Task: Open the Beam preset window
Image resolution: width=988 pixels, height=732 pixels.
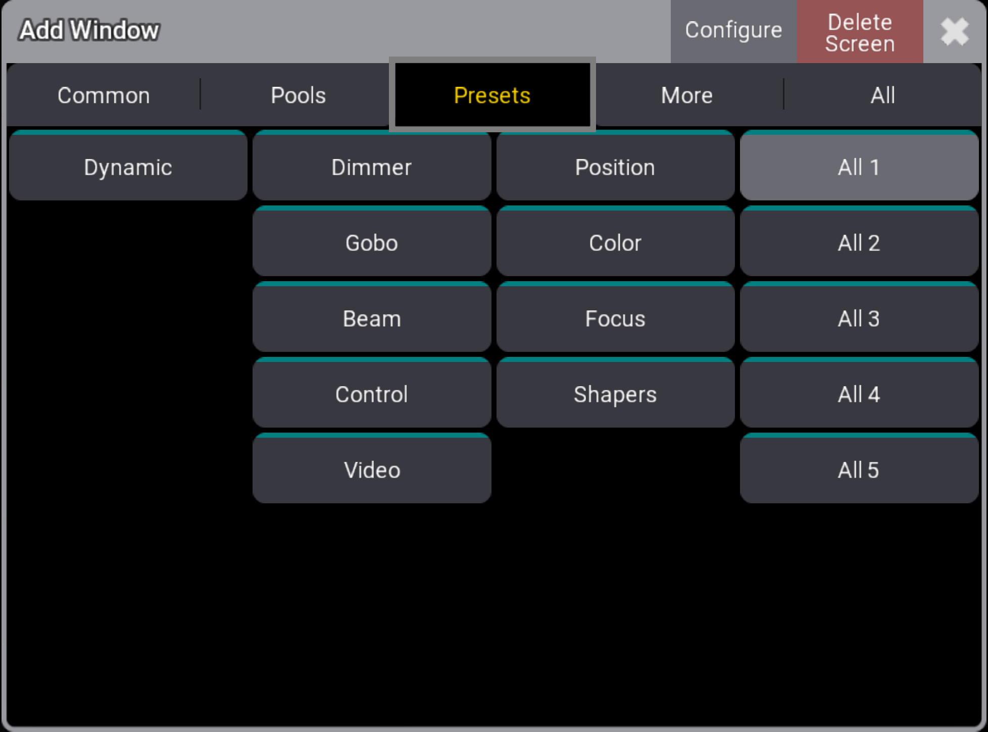Action: (373, 318)
